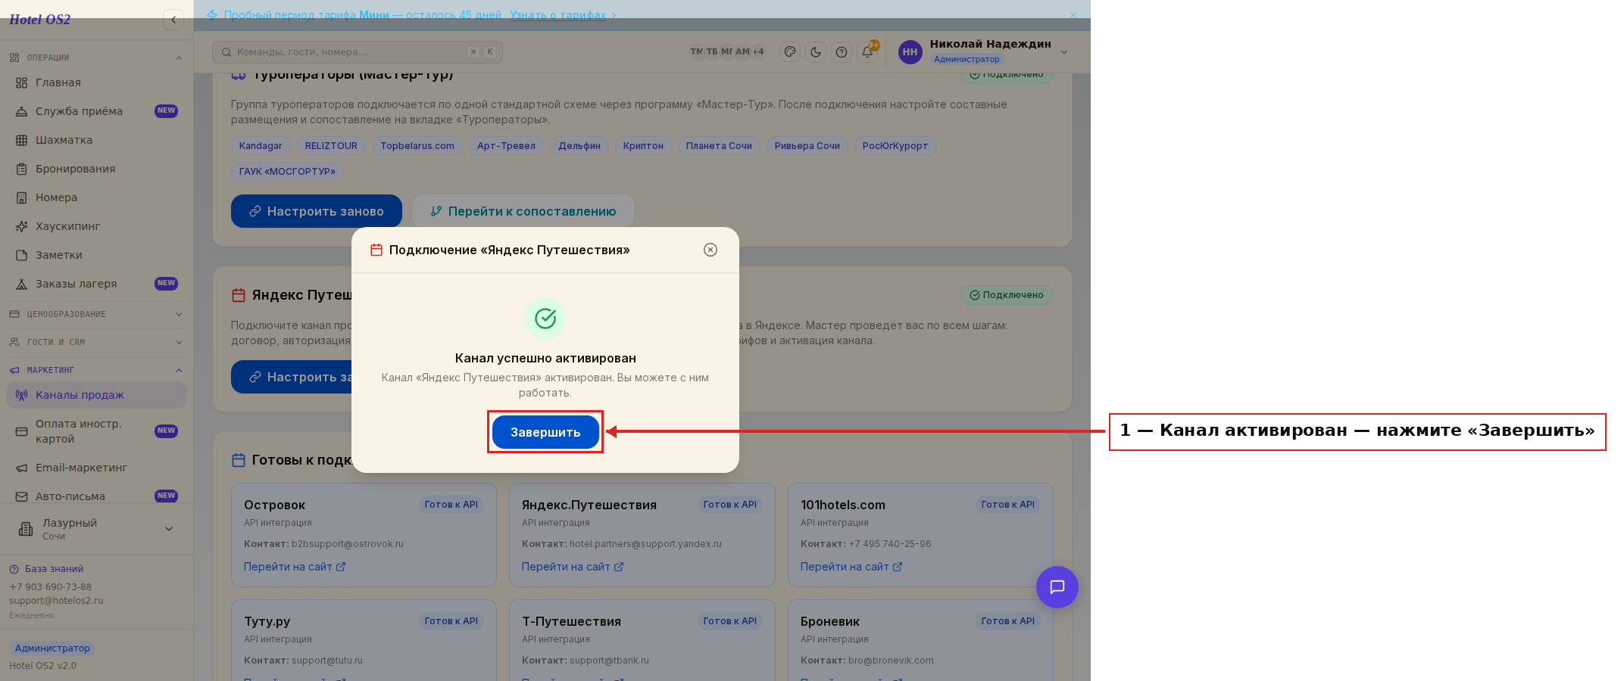Click Настроить заново for Мастер-Тур

point(317,211)
